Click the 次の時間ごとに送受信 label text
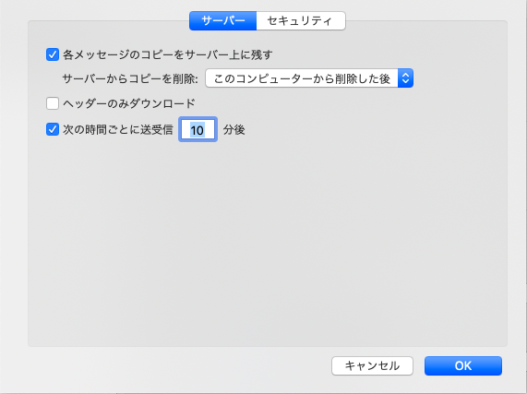Screen dimensions: 527x394 tap(118, 130)
